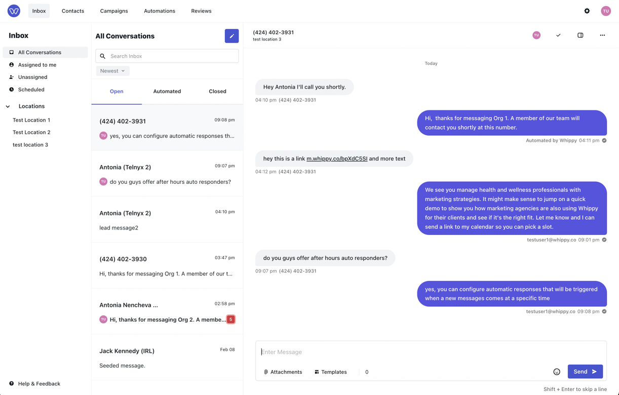The height and width of the screenshot is (395, 619).
Task: Open the conversation more options menu
Action: pos(602,35)
